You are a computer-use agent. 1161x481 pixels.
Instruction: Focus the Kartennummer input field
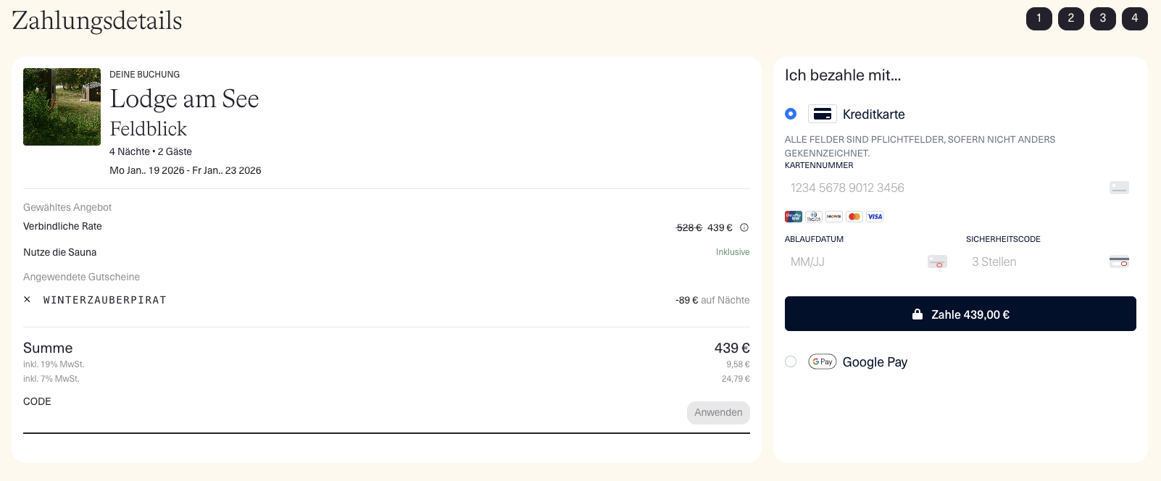pos(942,188)
